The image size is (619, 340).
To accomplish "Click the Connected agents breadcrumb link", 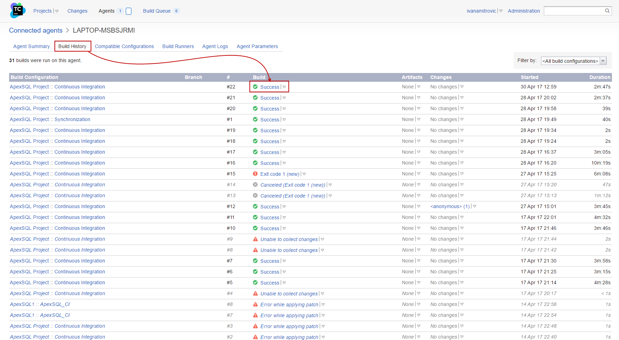I will [35, 30].
